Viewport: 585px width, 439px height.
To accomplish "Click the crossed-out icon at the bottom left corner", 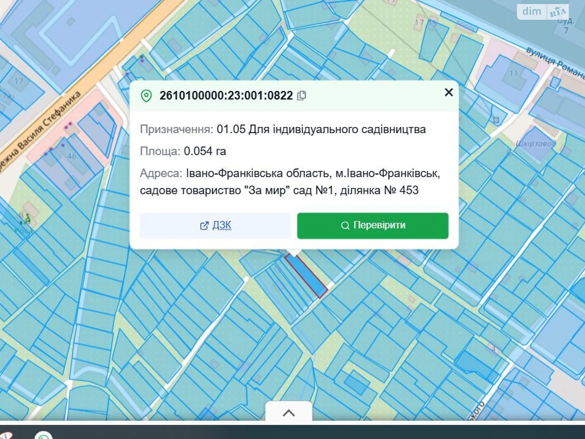I will coord(6,435).
